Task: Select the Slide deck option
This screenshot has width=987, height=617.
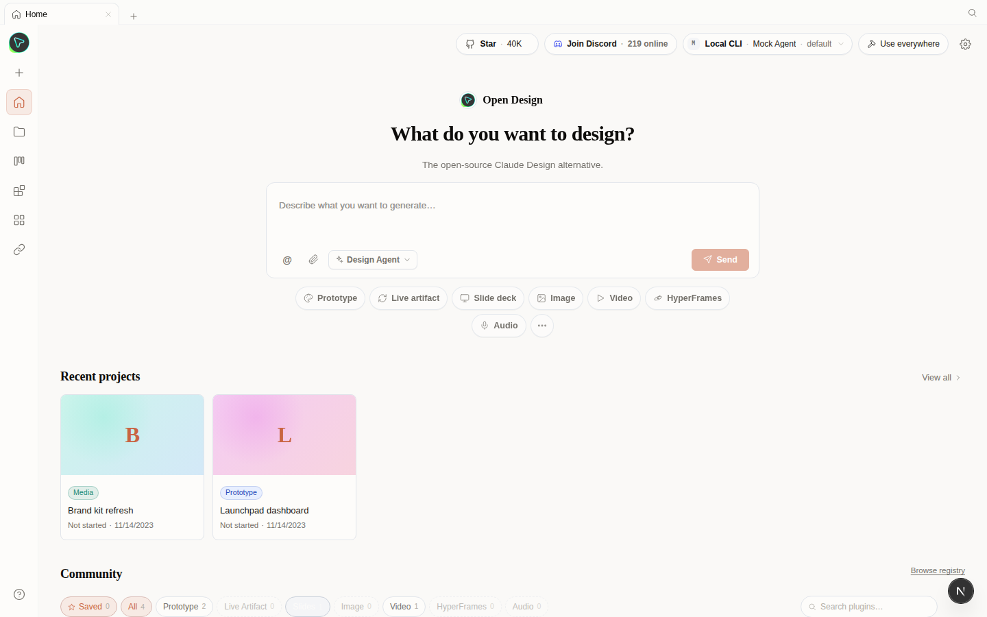Action: [x=488, y=298]
